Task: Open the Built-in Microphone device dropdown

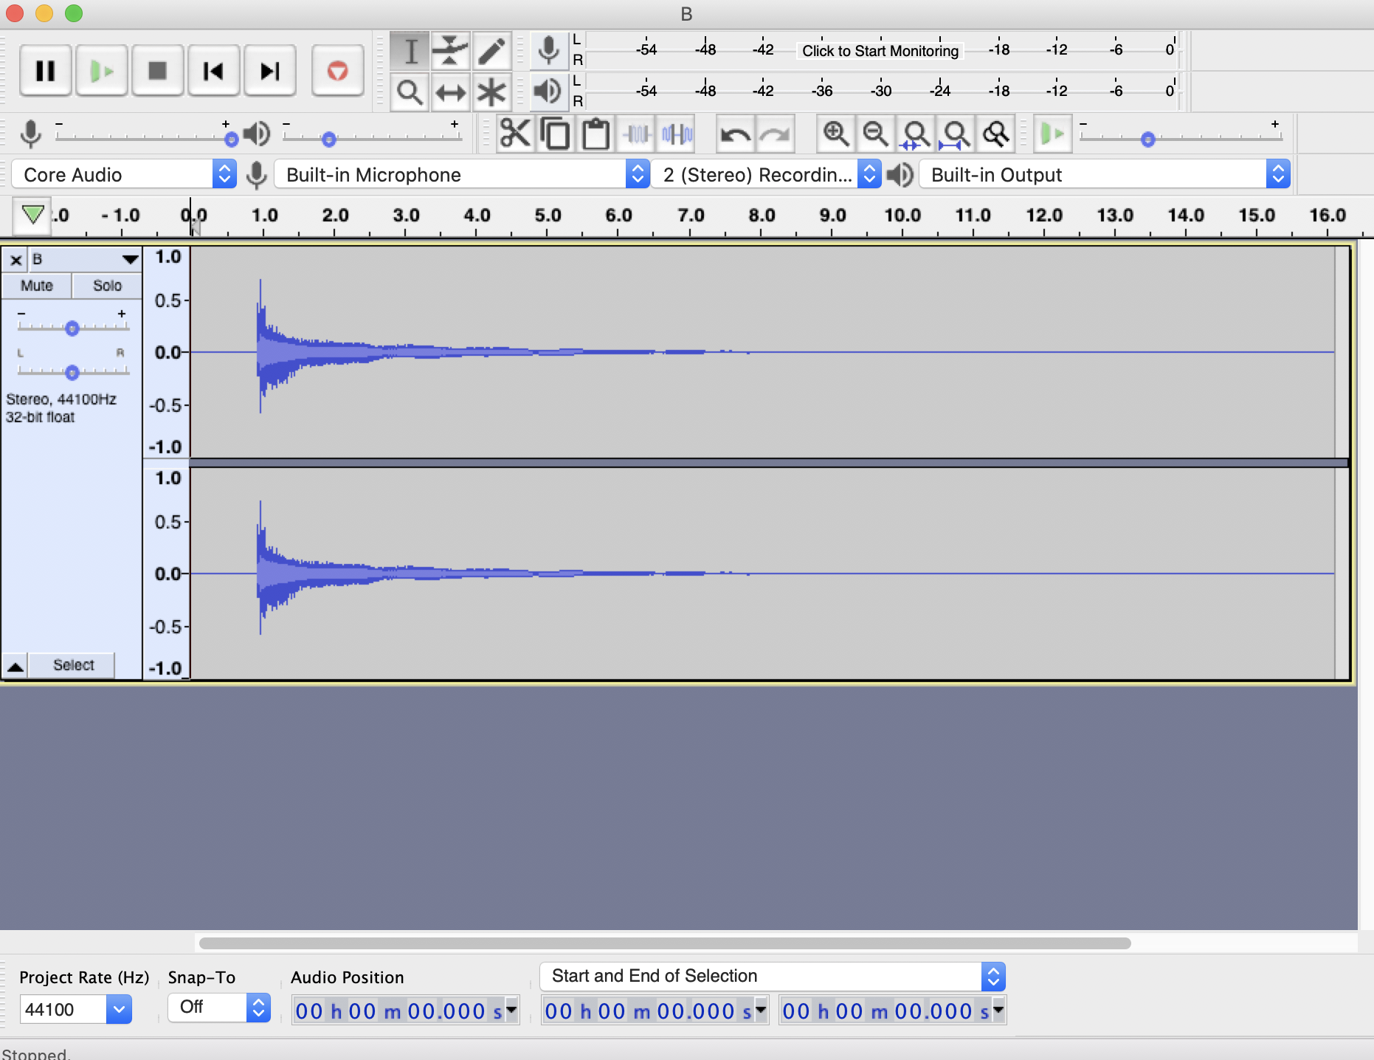Action: pyautogui.click(x=462, y=175)
